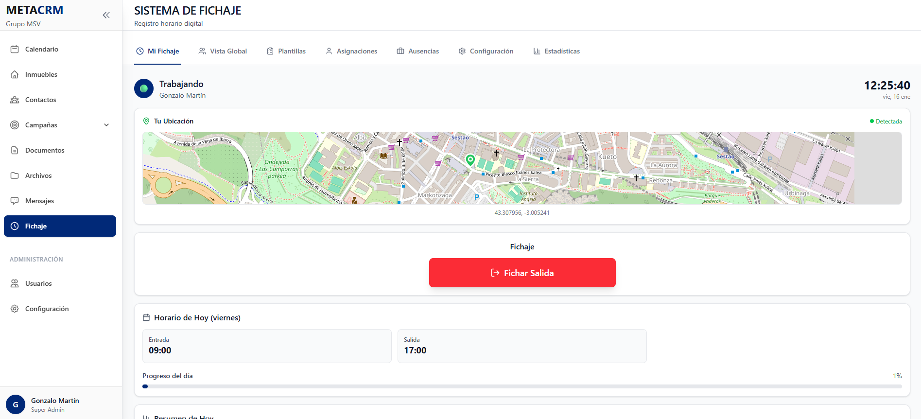The image size is (921, 419).
Task: Click the Mensajes chat bubble icon
Action: pos(15,201)
